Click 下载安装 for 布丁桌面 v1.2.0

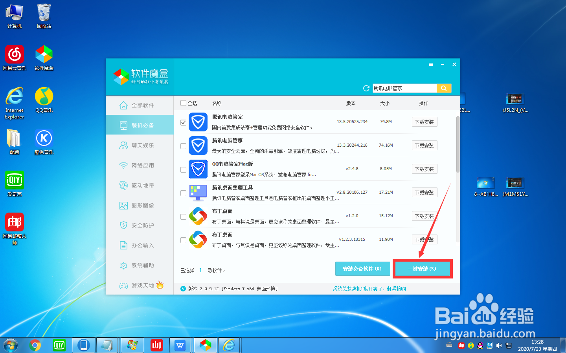pos(424,216)
